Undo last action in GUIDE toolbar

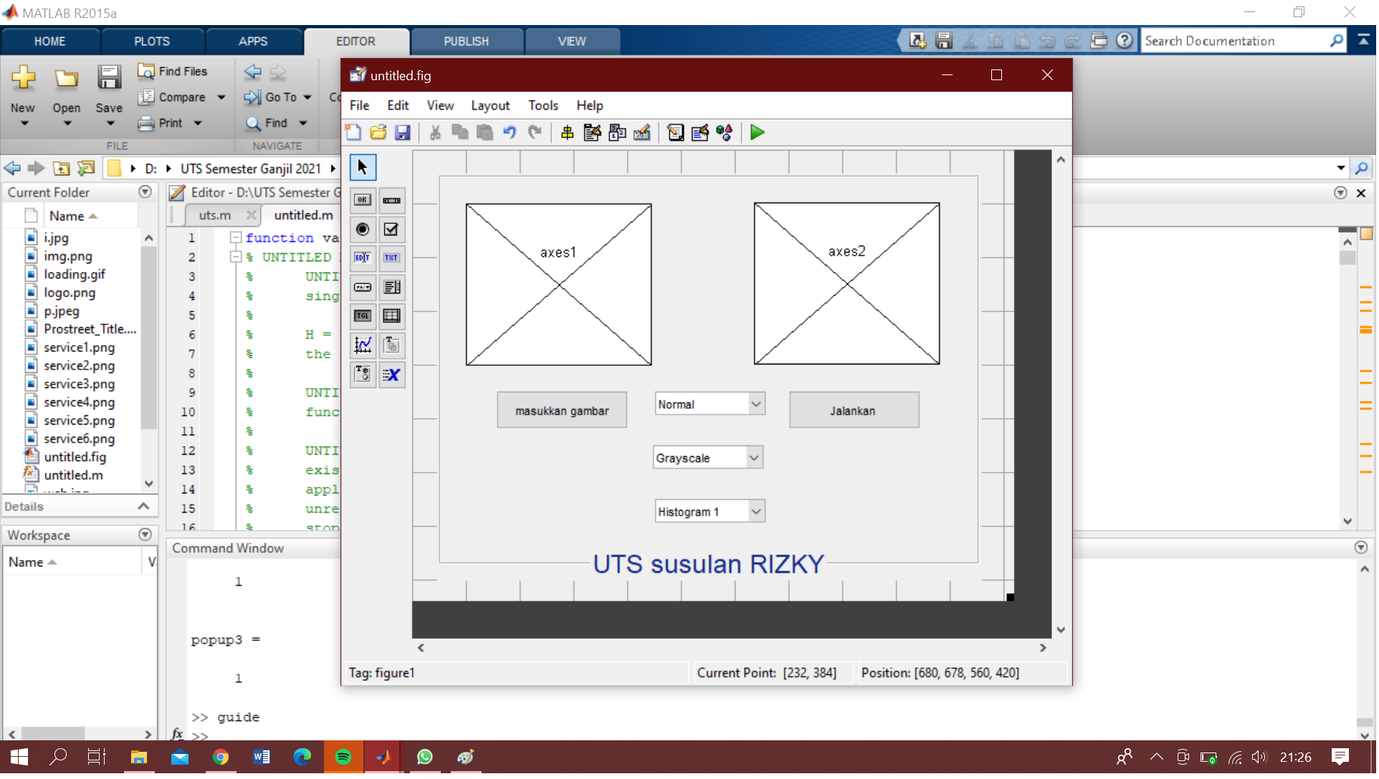(x=510, y=132)
